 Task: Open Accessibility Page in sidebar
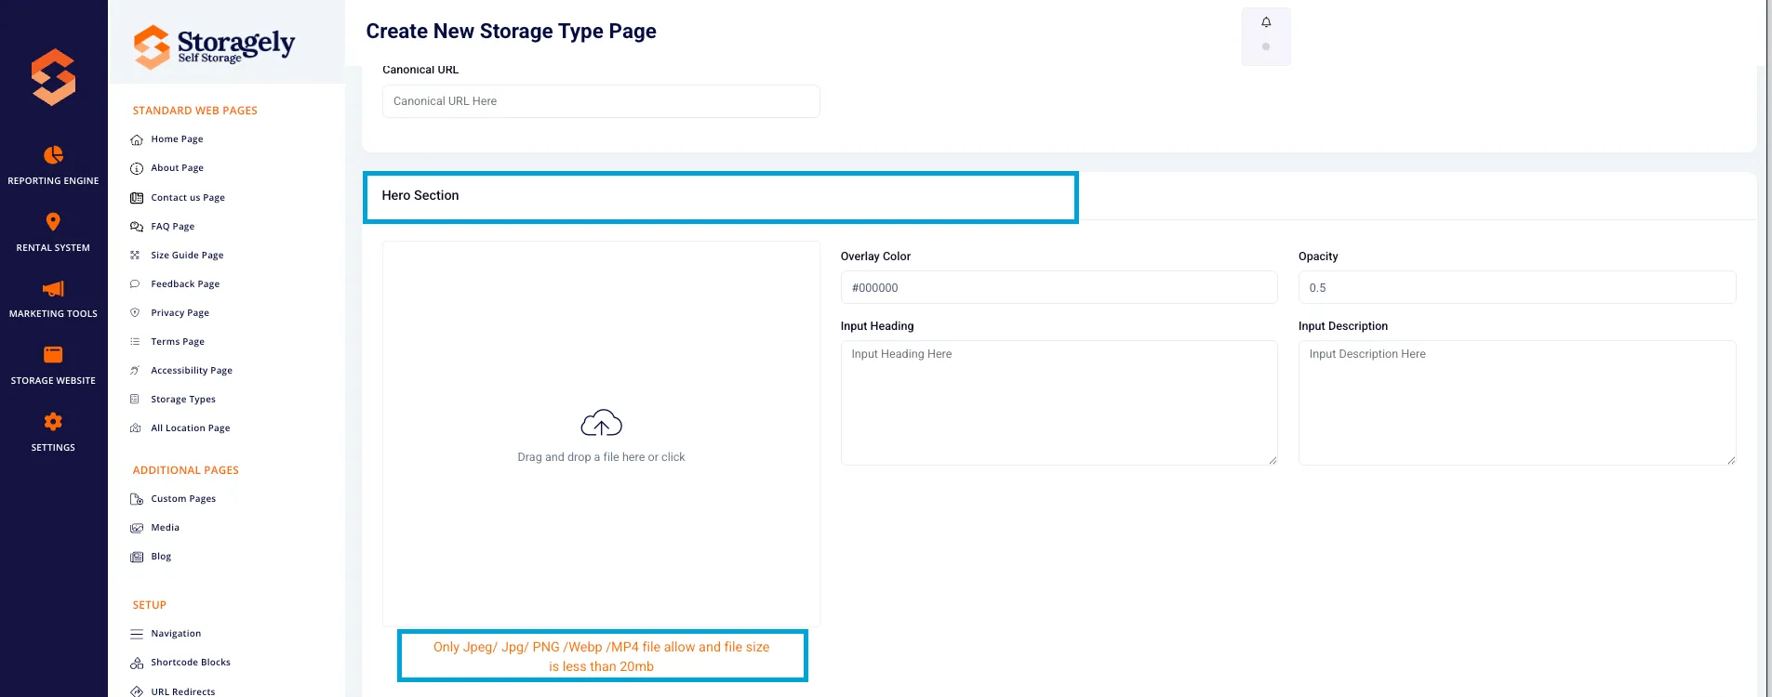(x=192, y=371)
